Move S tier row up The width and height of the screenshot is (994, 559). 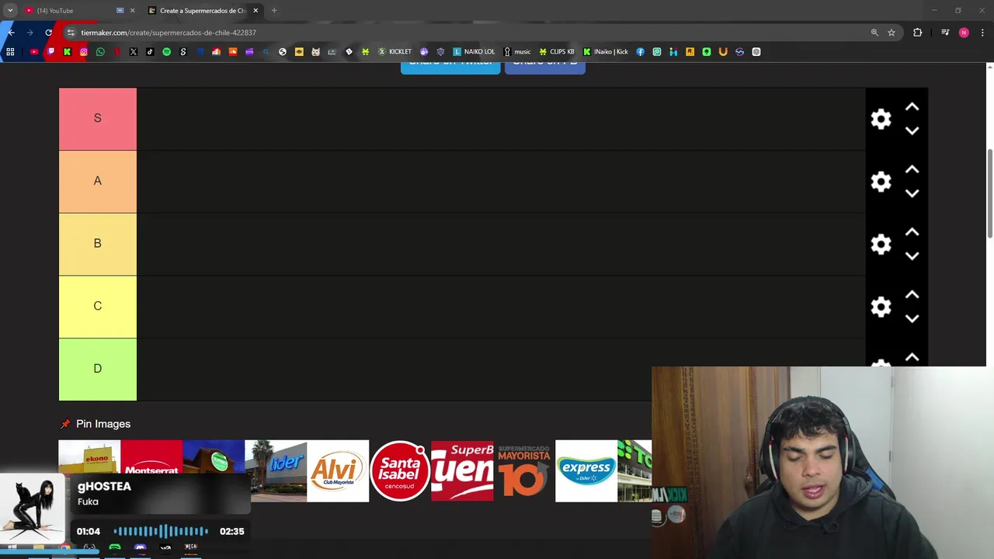912,107
